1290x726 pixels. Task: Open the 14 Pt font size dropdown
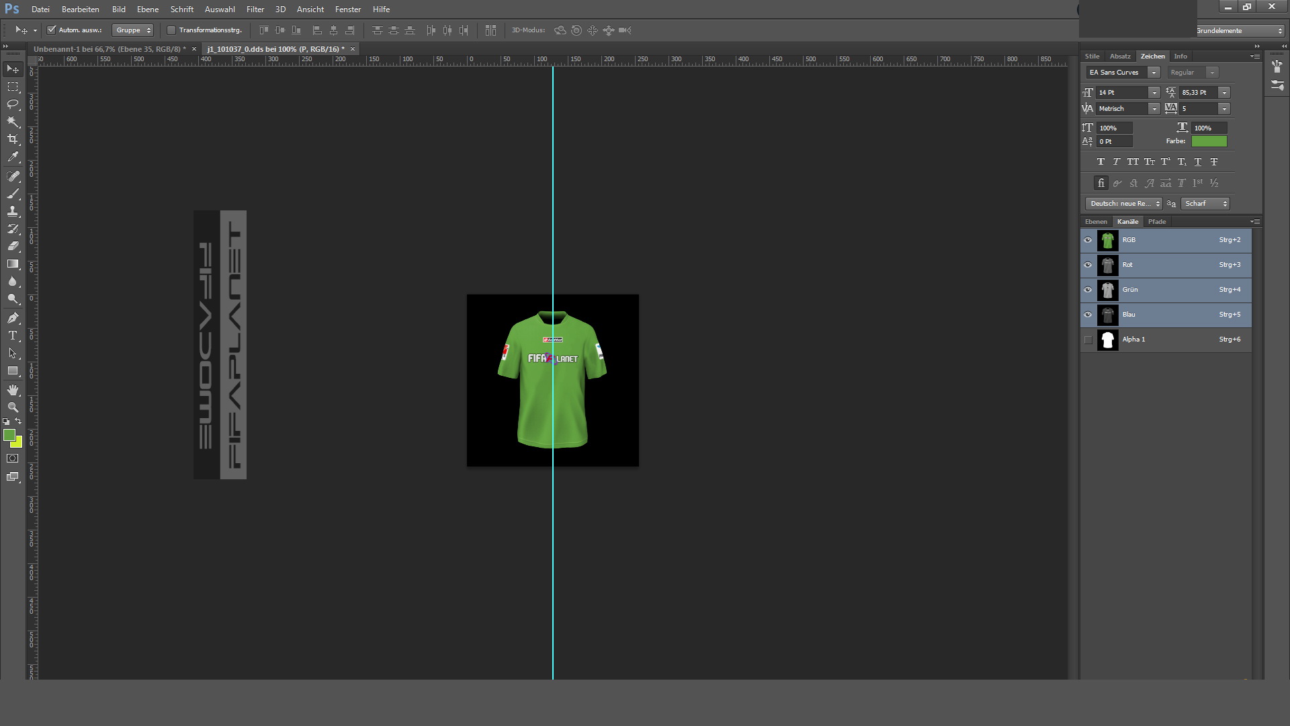pos(1154,93)
